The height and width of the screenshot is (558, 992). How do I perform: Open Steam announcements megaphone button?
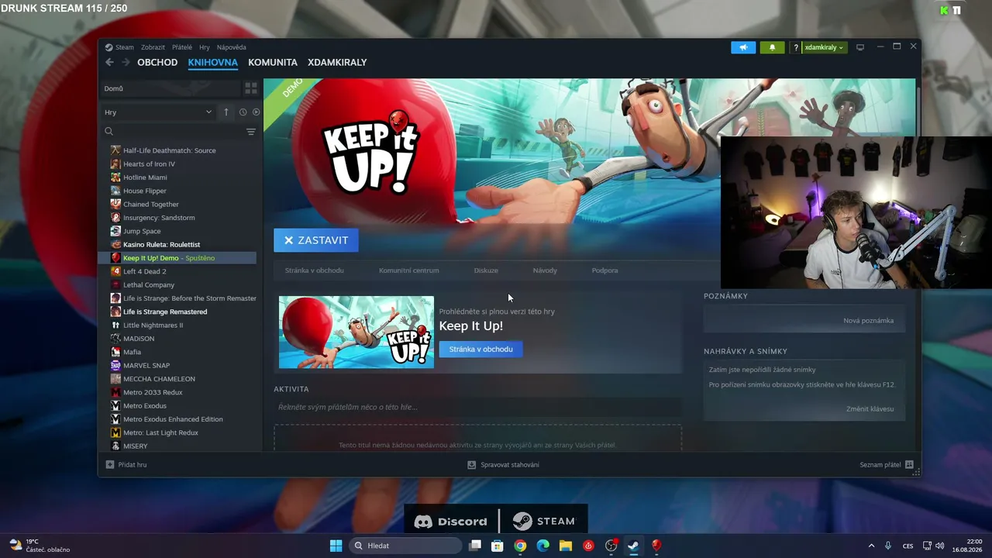pos(743,47)
